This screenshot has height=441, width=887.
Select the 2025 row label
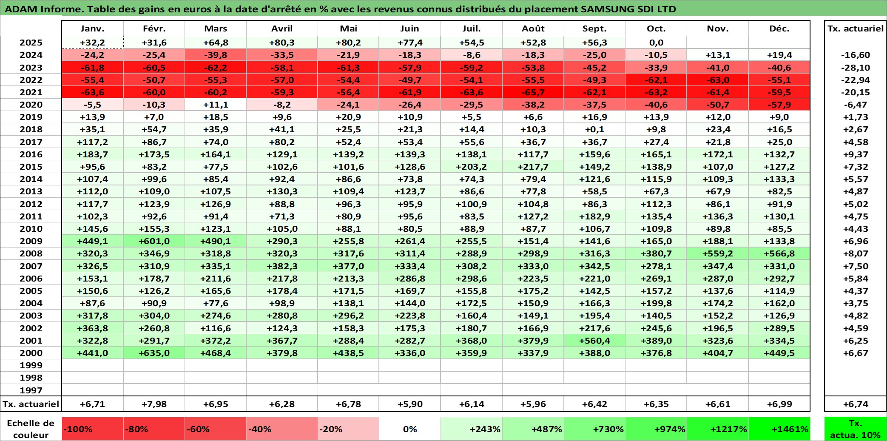[x=31, y=43]
